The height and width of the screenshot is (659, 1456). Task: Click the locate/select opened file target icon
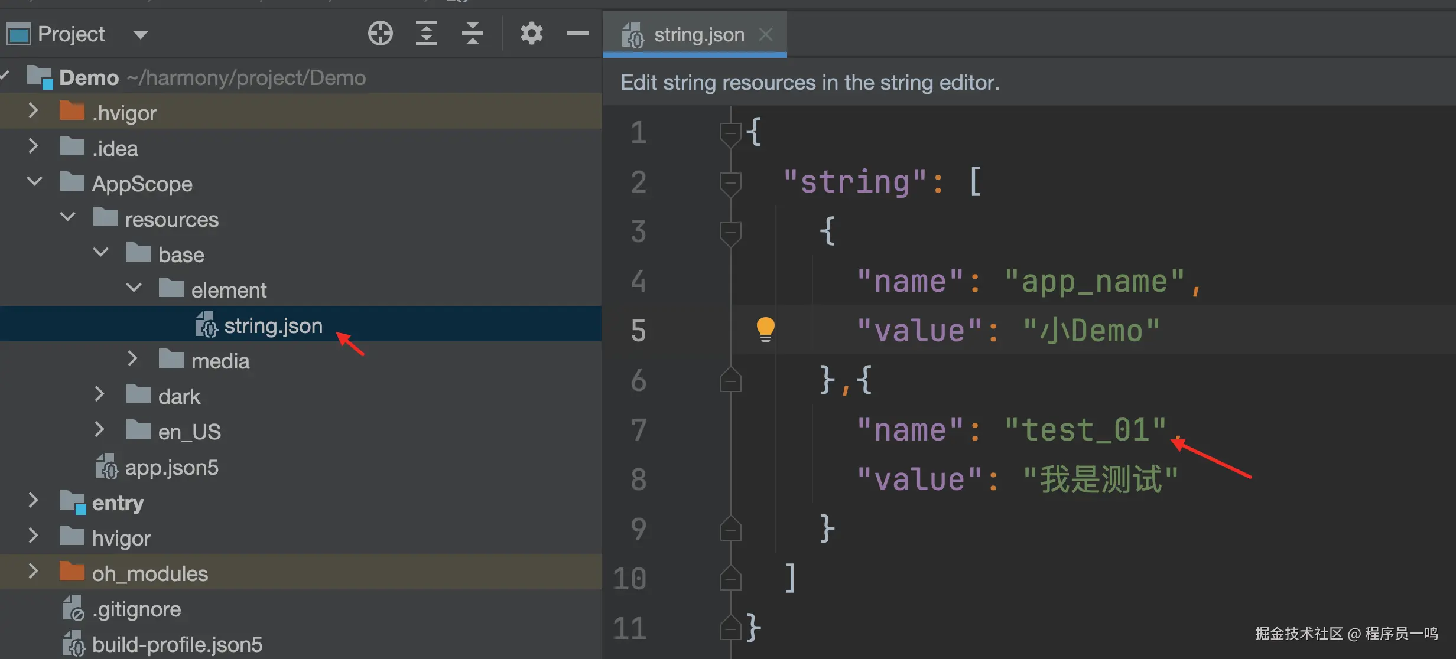(380, 34)
